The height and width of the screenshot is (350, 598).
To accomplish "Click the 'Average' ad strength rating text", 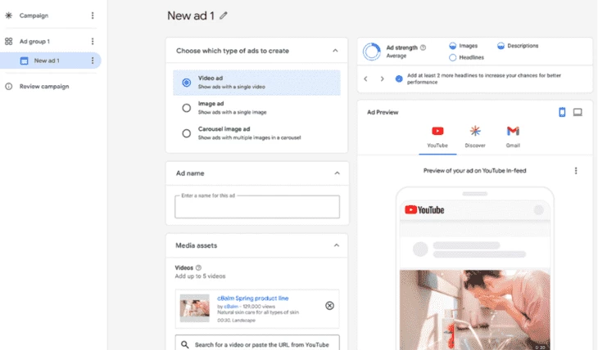I will click(396, 56).
